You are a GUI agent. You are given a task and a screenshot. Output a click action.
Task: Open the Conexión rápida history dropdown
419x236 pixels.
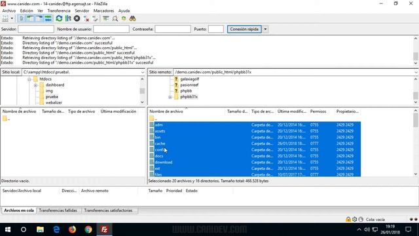(x=265, y=29)
